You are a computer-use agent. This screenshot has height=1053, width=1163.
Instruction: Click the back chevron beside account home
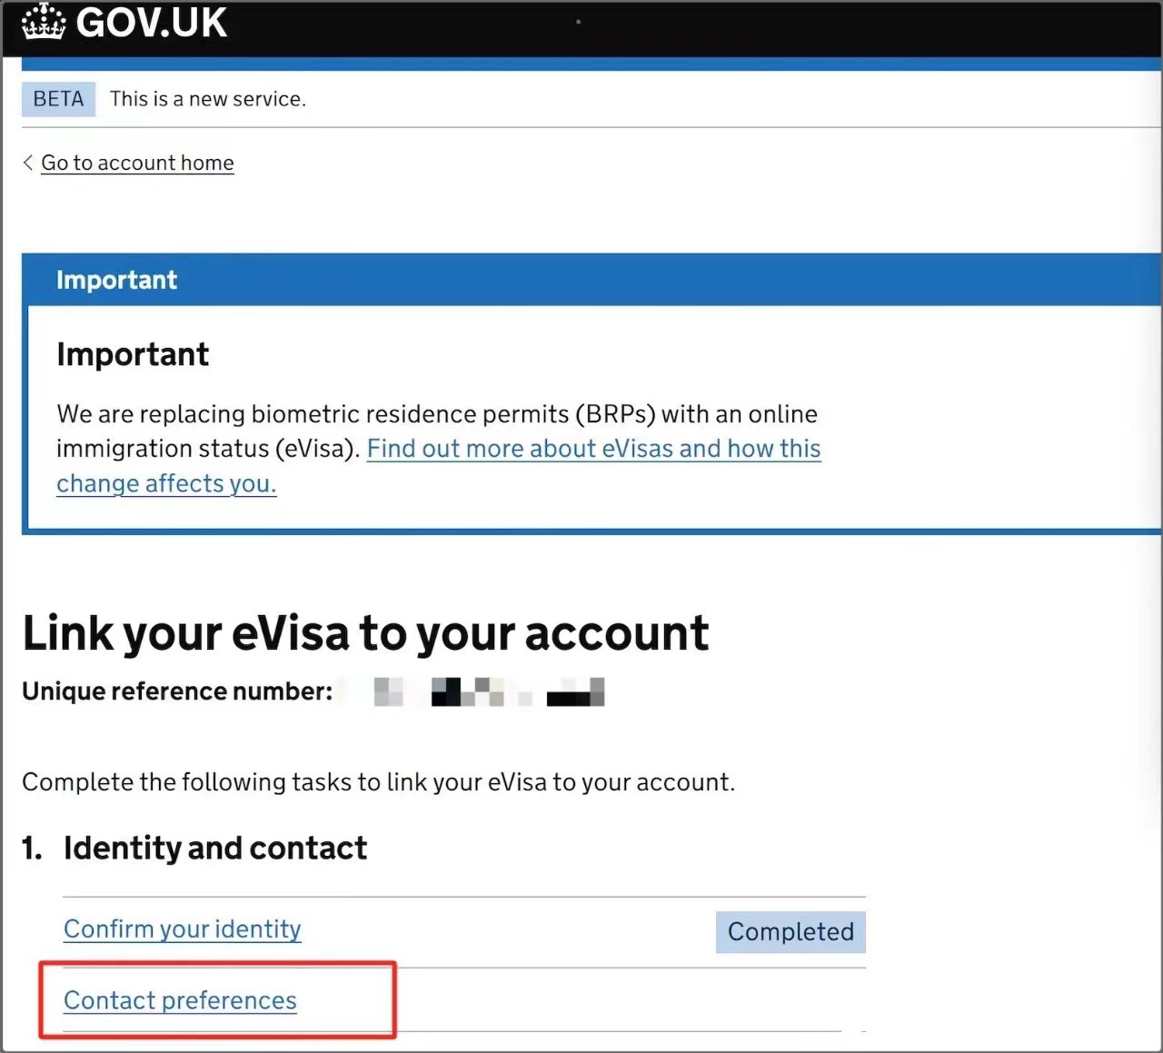pyautogui.click(x=28, y=163)
